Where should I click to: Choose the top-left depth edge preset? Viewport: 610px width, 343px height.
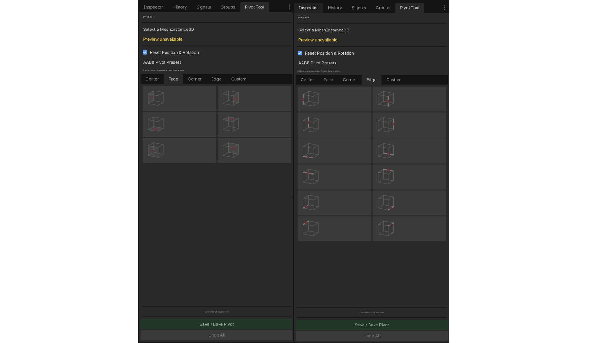(334, 229)
